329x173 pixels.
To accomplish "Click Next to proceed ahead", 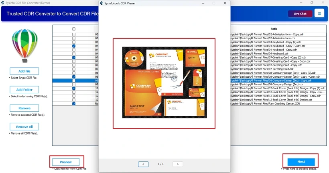I will coord(301,162).
